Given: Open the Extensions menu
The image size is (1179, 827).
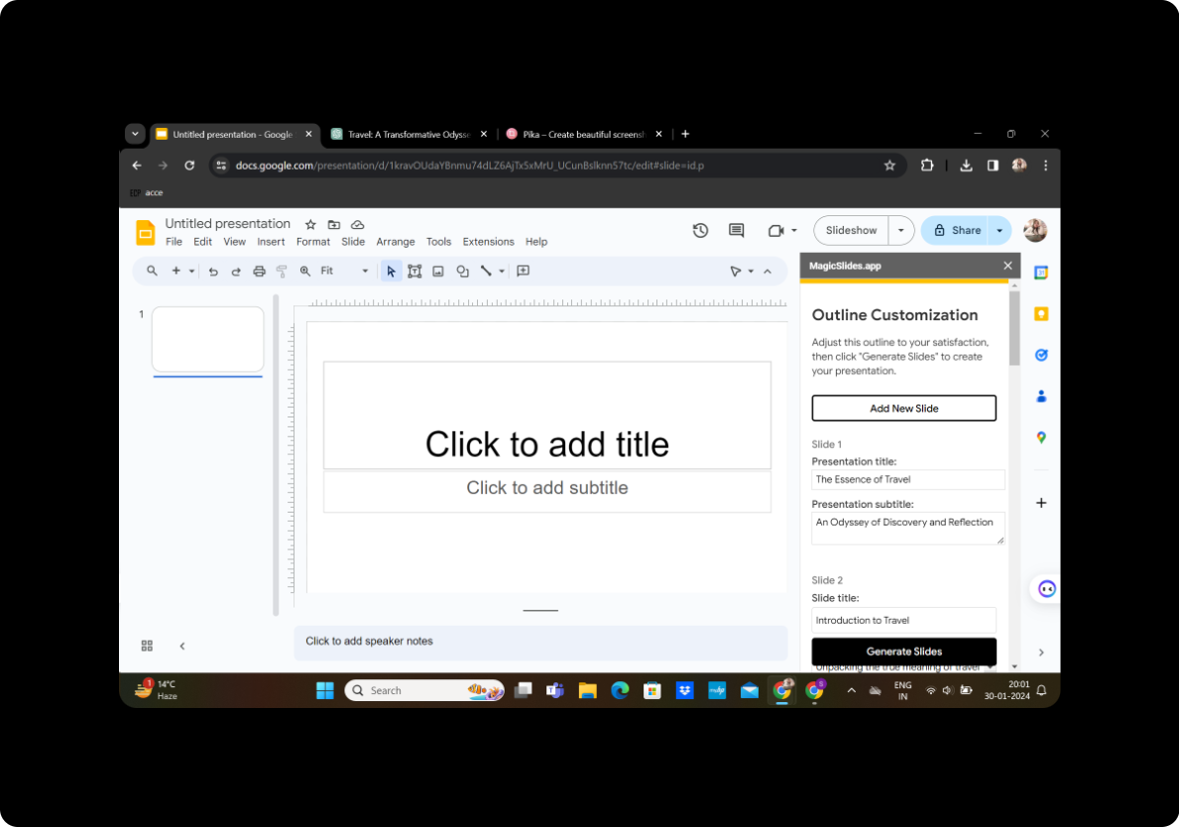Looking at the screenshot, I should pos(488,242).
